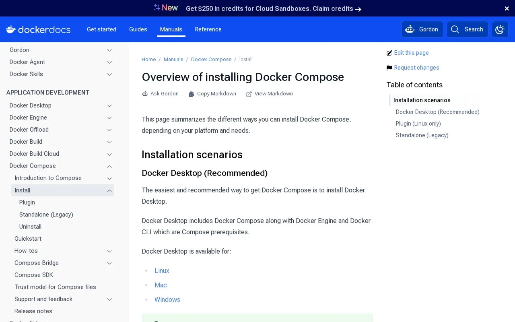The width and height of the screenshot is (515, 322).
Task: Click the View Markdown label
Action: pos(274,94)
